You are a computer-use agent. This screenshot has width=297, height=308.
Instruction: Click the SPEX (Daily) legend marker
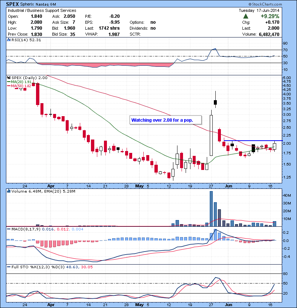coord(8,78)
